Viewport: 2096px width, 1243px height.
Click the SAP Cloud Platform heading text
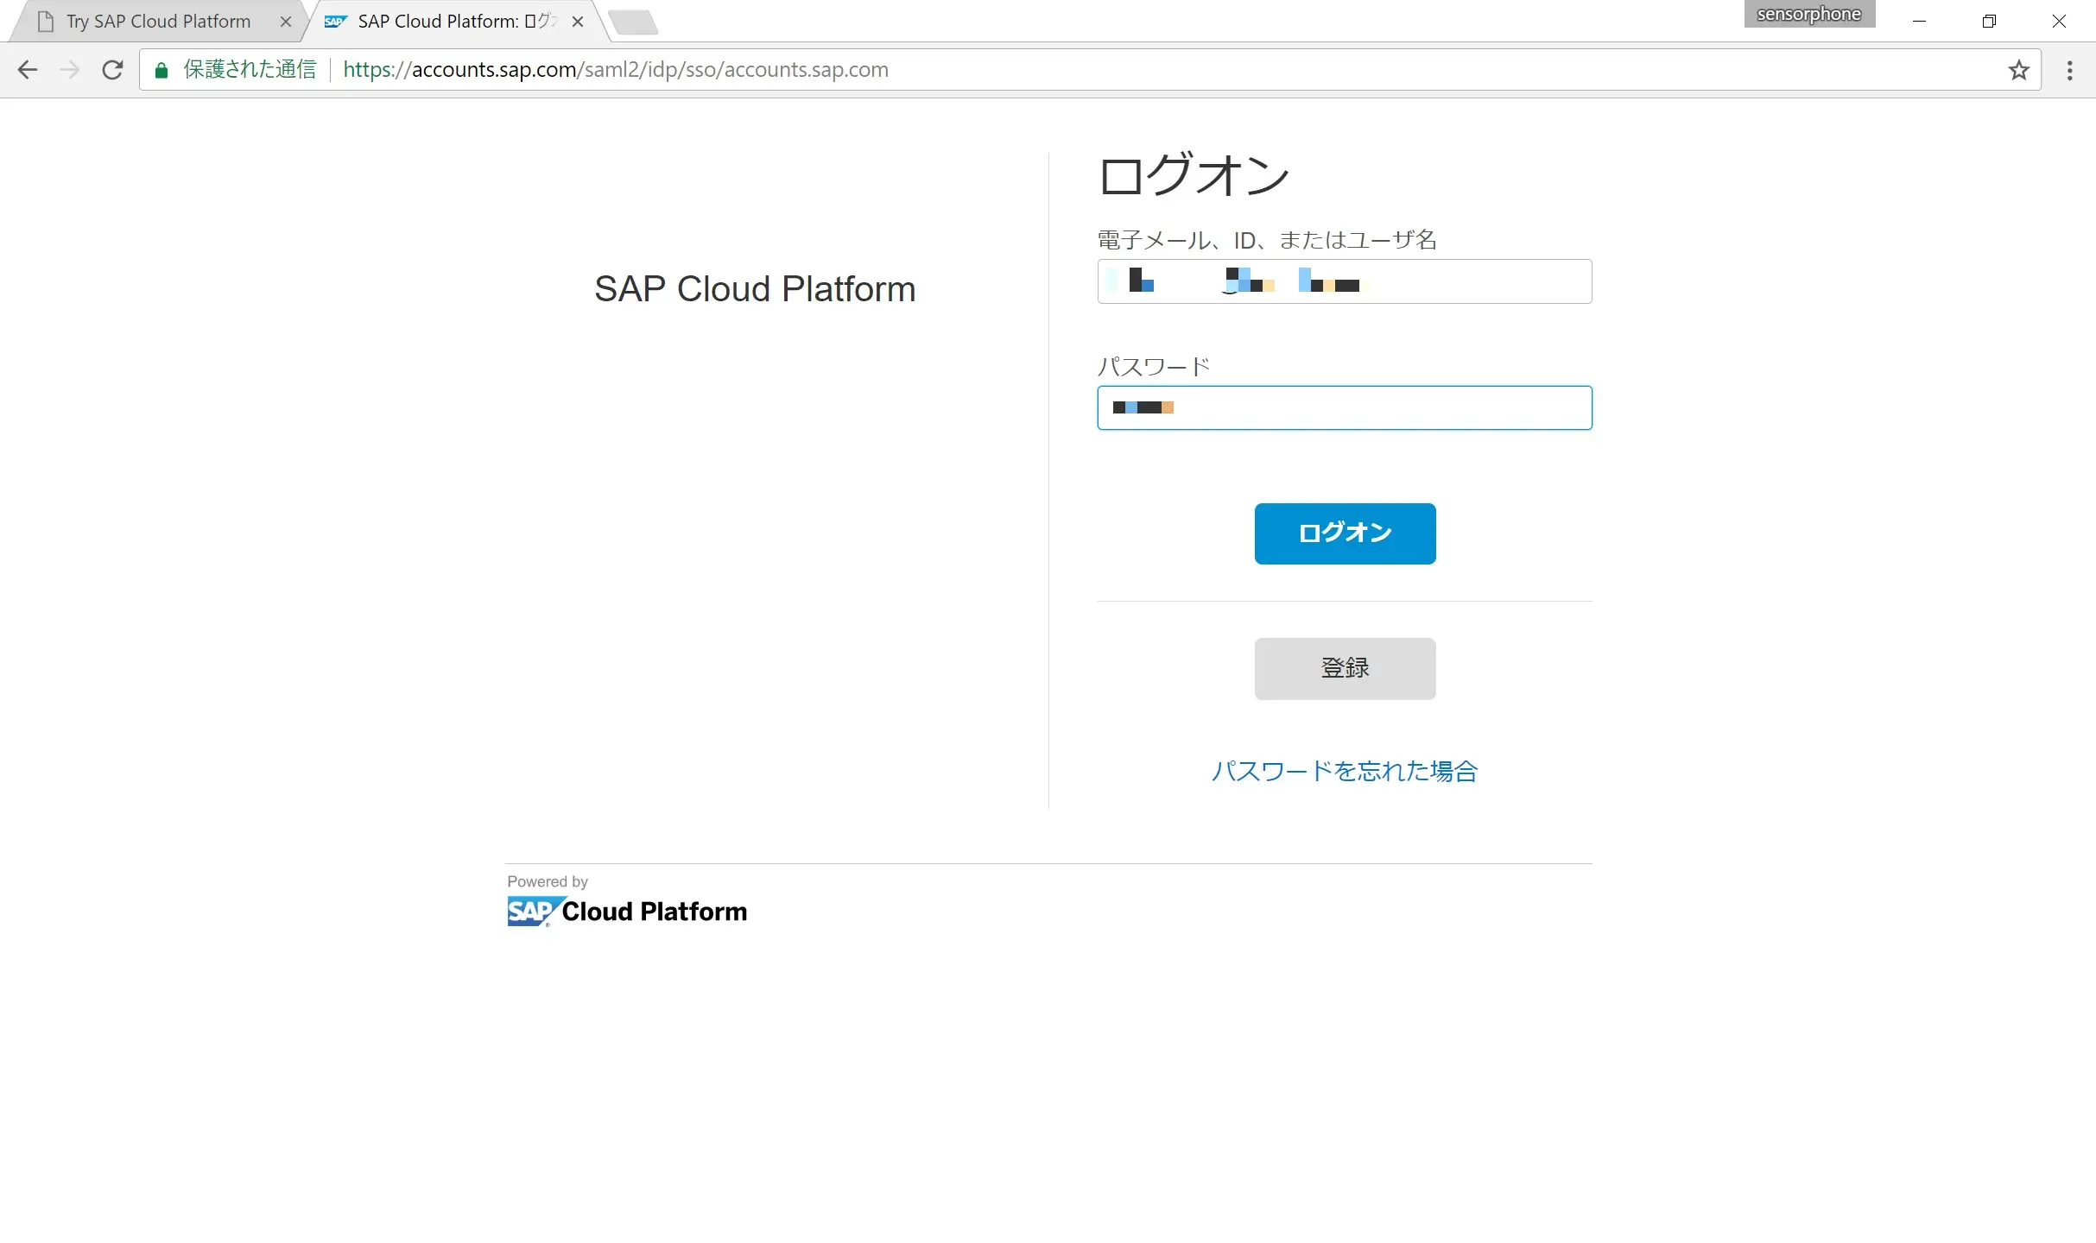pos(755,289)
